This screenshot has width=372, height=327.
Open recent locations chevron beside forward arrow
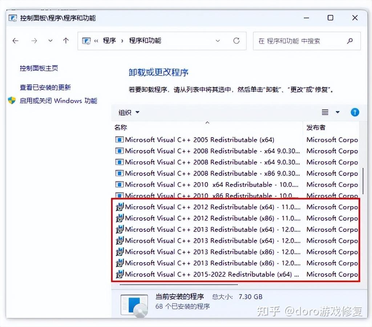50,41
